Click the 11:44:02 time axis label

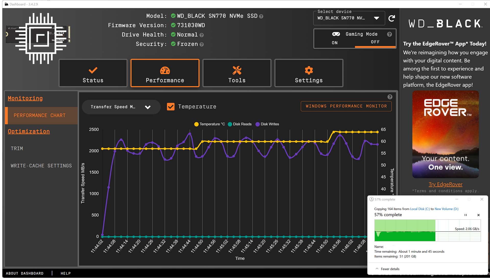97,246
